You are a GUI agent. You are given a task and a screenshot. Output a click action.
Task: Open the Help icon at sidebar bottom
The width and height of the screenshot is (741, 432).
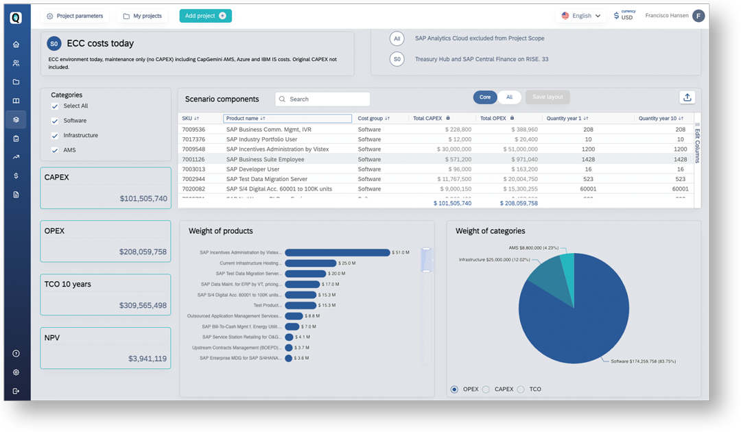point(16,353)
